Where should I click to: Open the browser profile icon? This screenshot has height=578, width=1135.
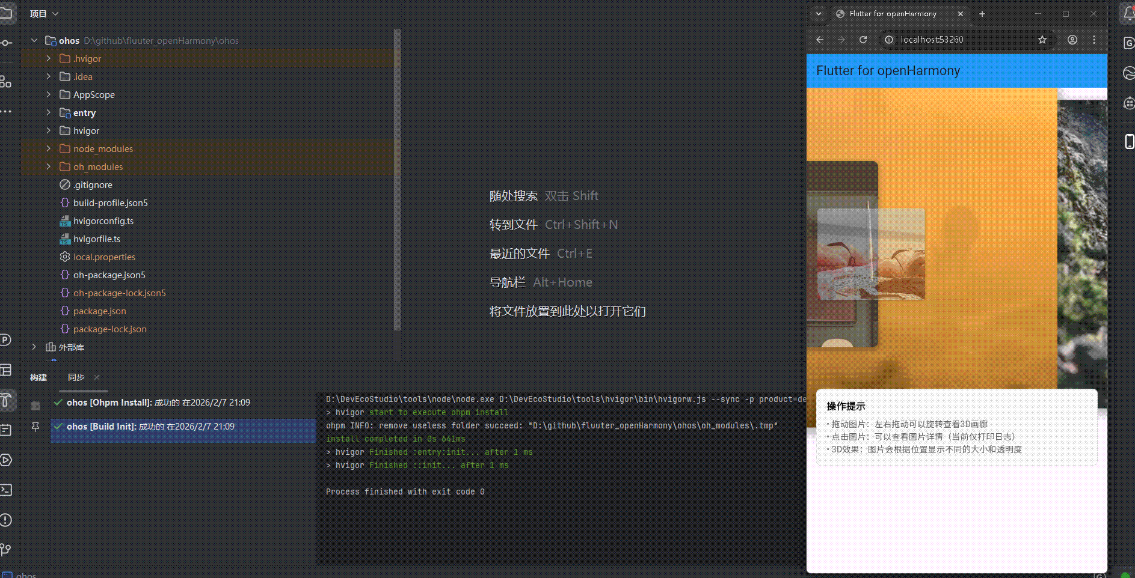click(x=1072, y=40)
